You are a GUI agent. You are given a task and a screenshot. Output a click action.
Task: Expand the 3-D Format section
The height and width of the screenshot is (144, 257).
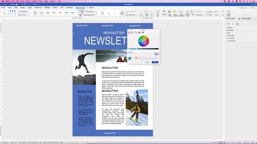point(230,38)
